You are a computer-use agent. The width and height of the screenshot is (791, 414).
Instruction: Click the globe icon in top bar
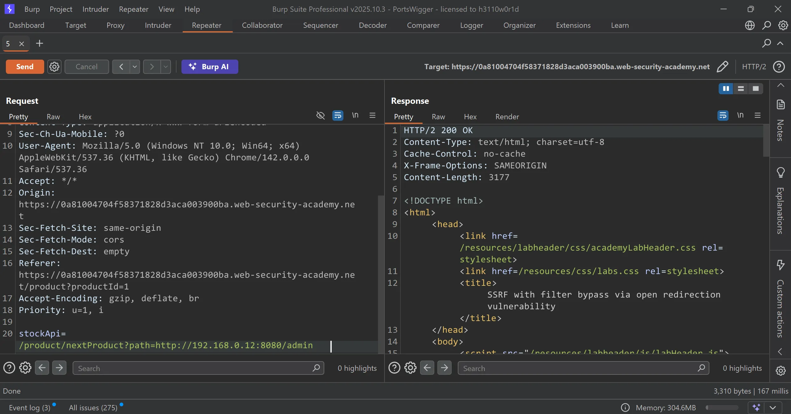750,25
